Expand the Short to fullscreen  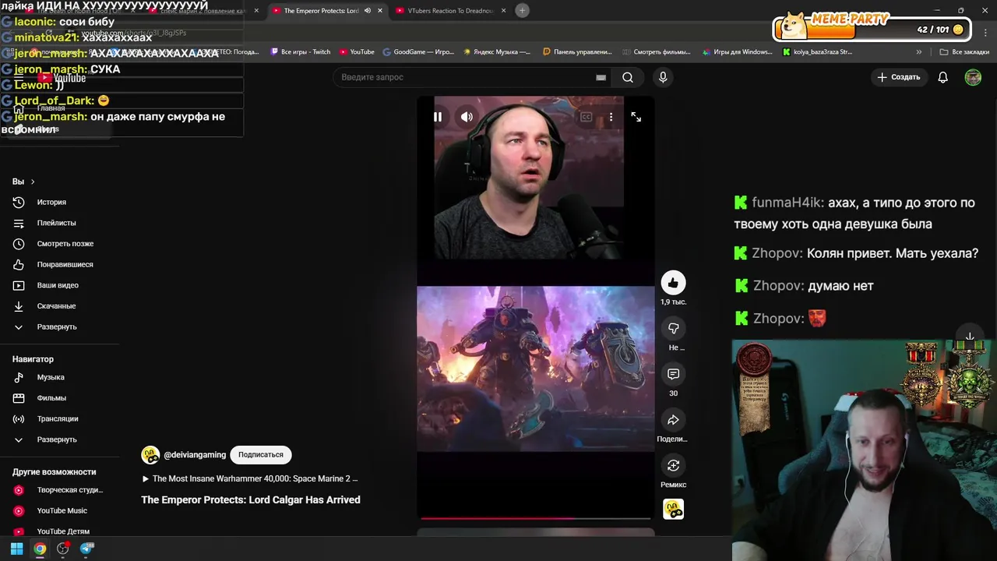pos(636,117)
